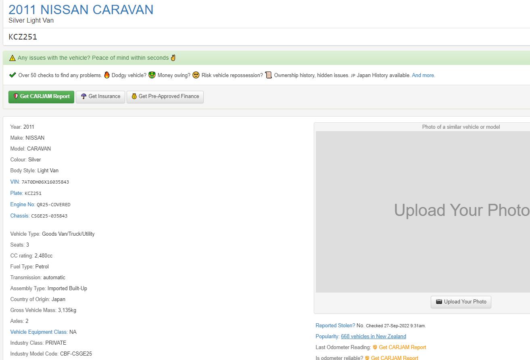This screenshot has width=530, height=360.
Task: Select the KCZ251 plate heading below the title
Action: pos(23,37)
